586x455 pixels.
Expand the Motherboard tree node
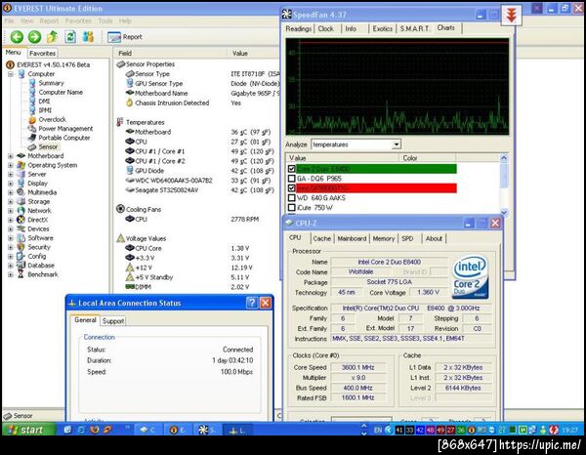[10, 156]
